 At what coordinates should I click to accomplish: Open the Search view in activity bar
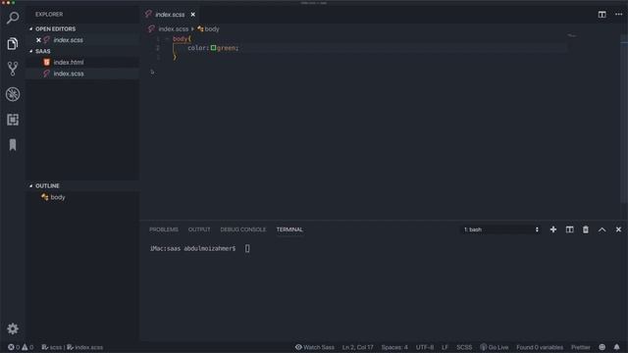[x=13, y=18]
